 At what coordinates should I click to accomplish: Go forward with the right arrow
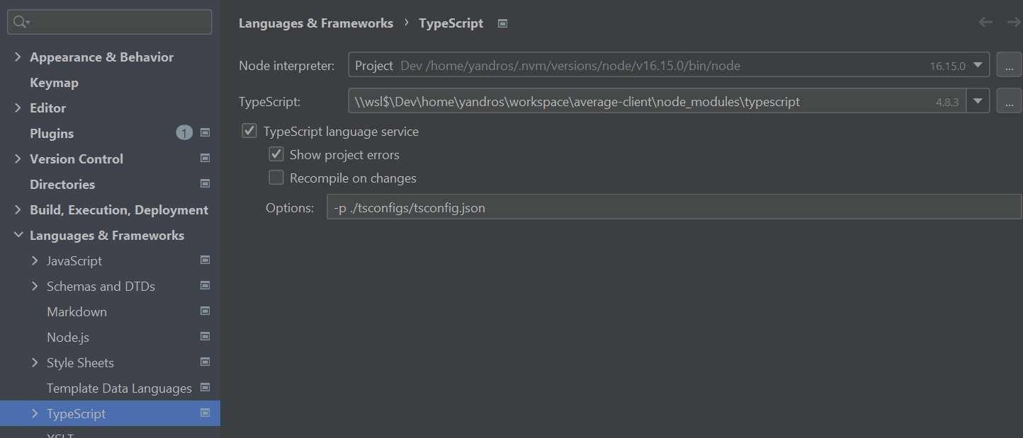pyautogui.click(x=1014, y=22)
